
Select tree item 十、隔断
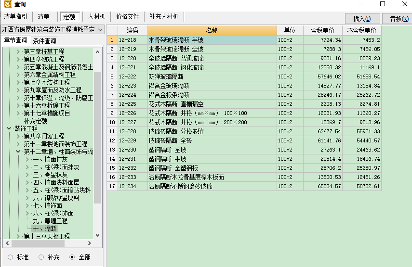click(45, 229)
